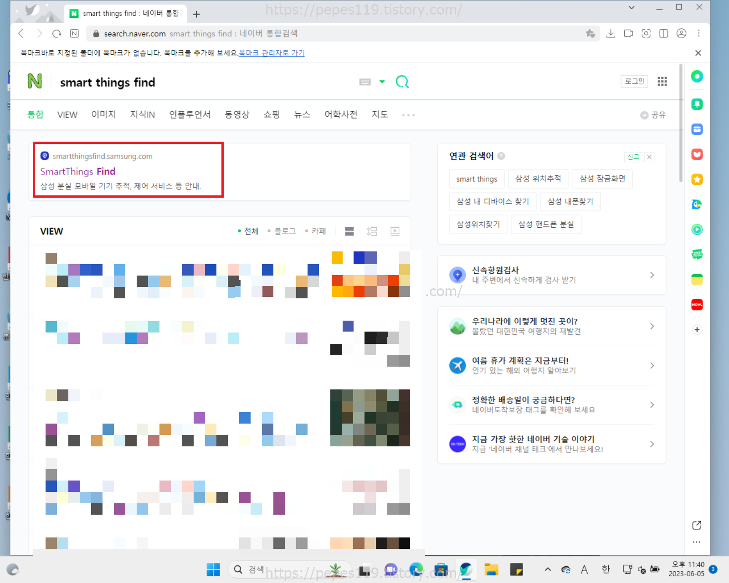Select the 블로그 filter in VIEW

coord(282,231)
